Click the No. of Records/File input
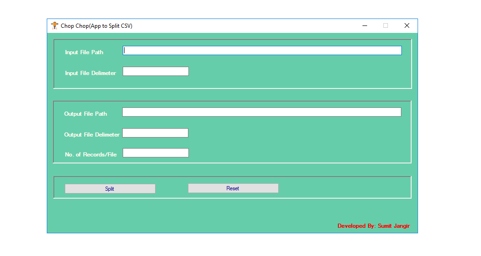The image size is (481, 256). [x=156, y=153]
